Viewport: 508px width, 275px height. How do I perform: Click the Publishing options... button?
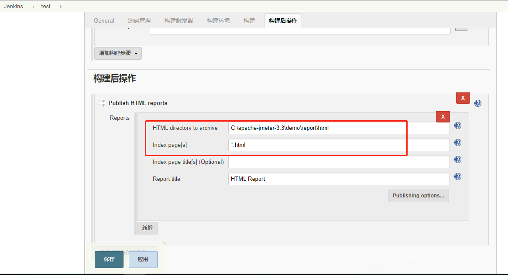pyautogui.click(x=418, y=196)
